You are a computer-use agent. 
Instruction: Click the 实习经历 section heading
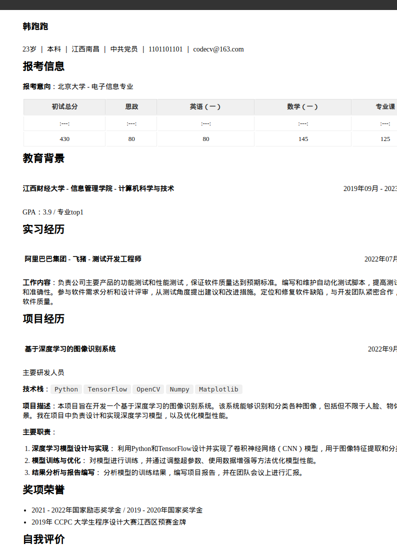tap(43, 229)
